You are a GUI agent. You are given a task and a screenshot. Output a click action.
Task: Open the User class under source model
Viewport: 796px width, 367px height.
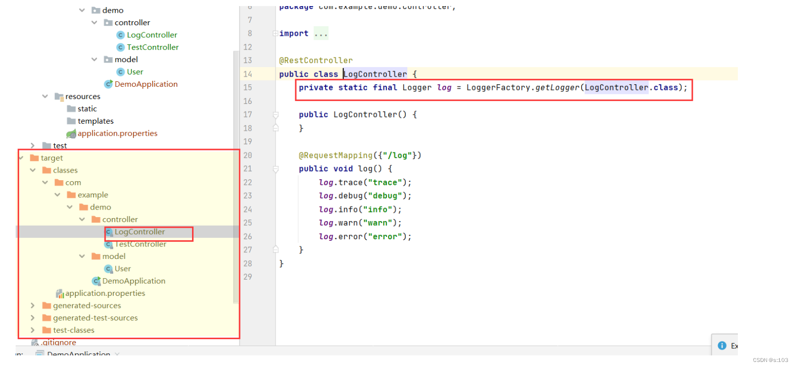click(135, 72)
